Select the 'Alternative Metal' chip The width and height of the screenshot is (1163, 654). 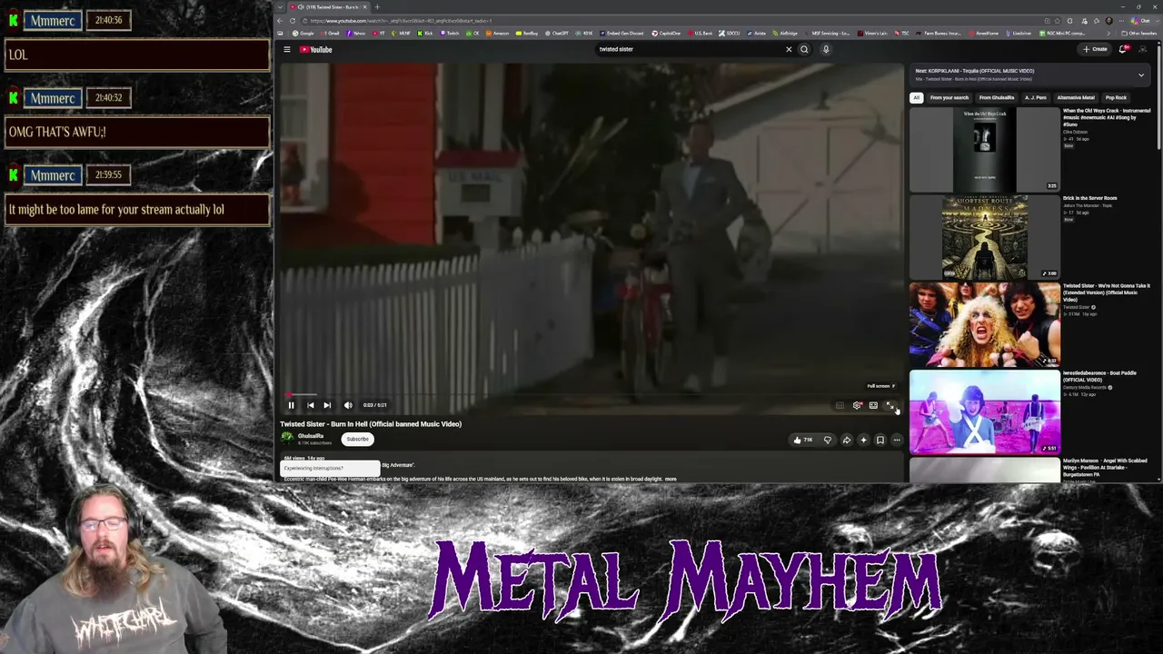[1076, 98]
